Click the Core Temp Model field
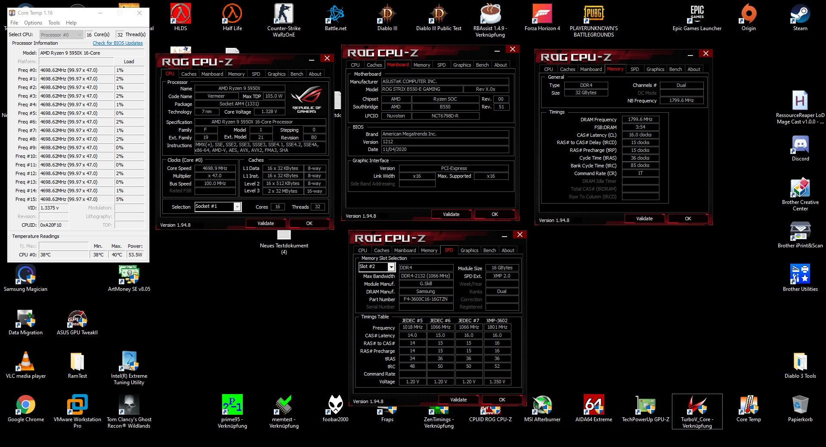The width and height of the screenshot is (826, 447). (x=91, y=53)
